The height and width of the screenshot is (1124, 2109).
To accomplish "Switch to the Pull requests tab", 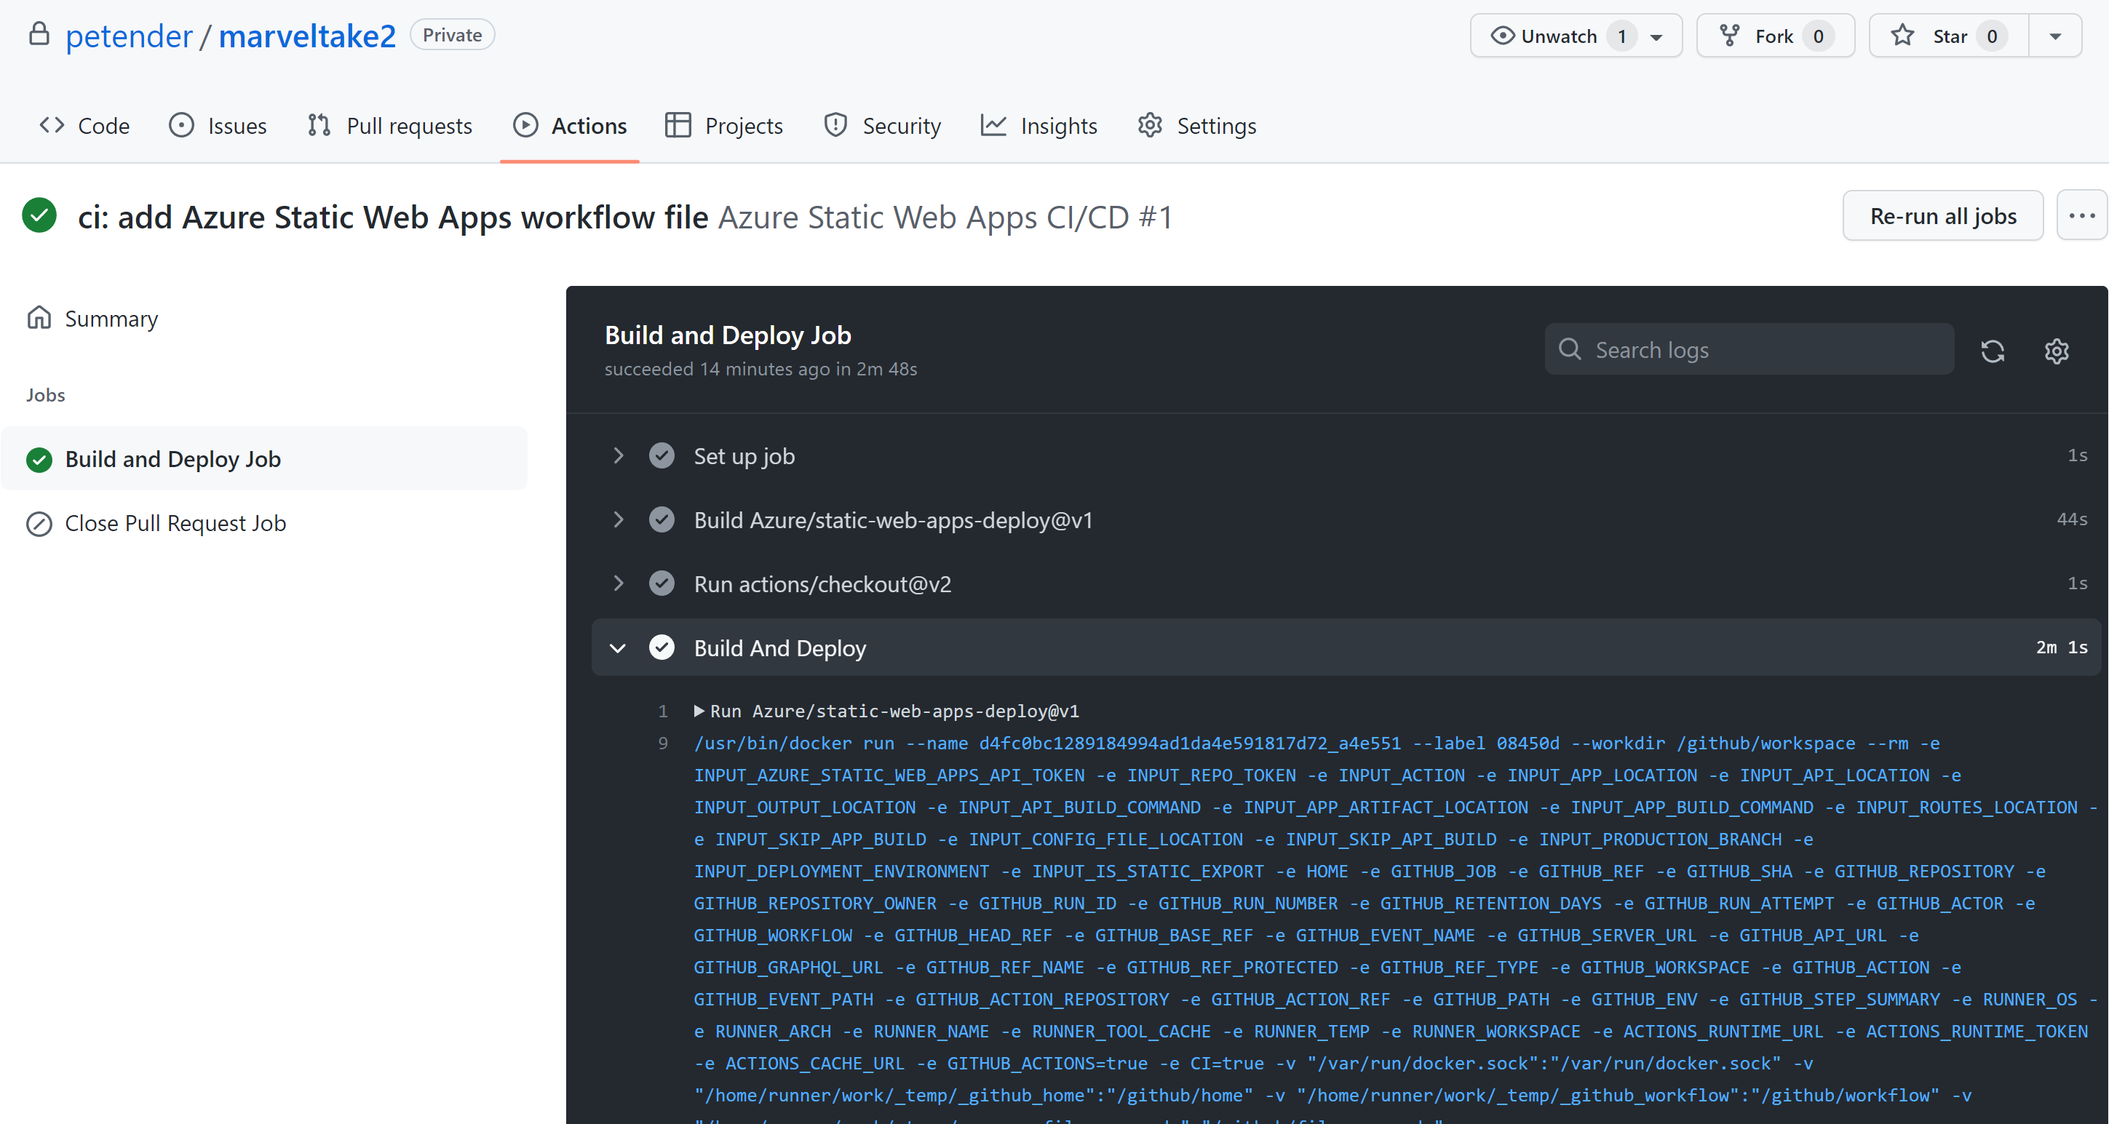I will tap(390, 126).
